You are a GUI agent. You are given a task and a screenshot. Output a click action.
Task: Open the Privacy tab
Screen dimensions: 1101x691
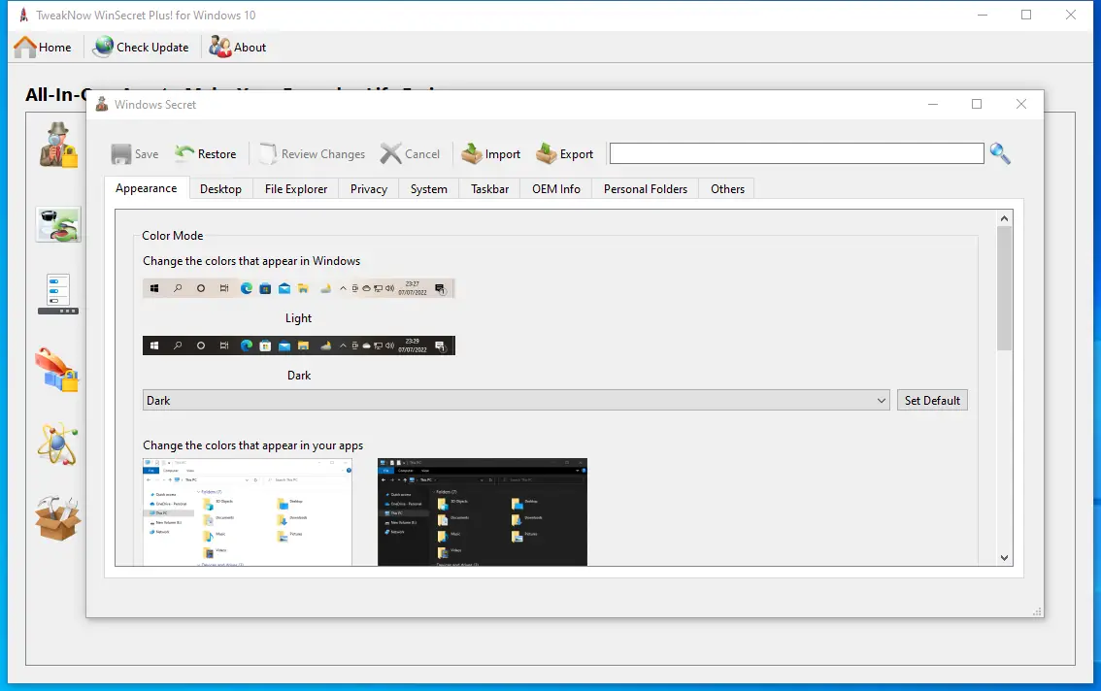[x=369, y=189]
